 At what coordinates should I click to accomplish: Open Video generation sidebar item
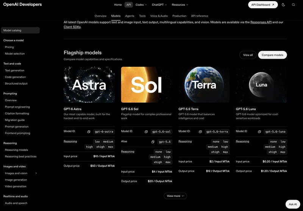click(x=16, y=186)
